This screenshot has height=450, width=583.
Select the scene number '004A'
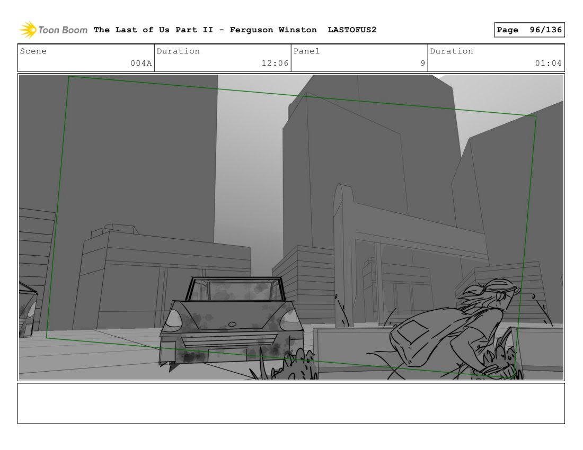(x=141, y=63)
